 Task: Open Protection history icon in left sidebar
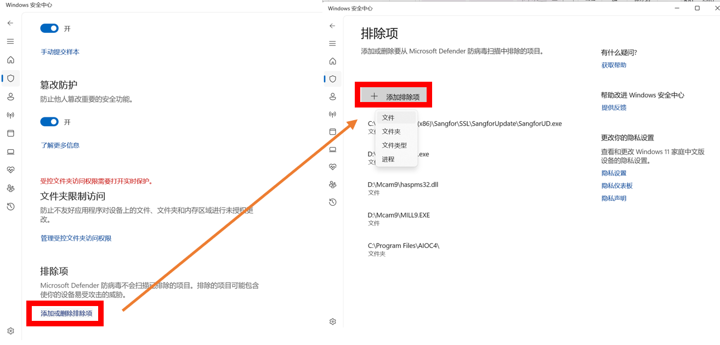pyautogui.click(x=10, y=207)
